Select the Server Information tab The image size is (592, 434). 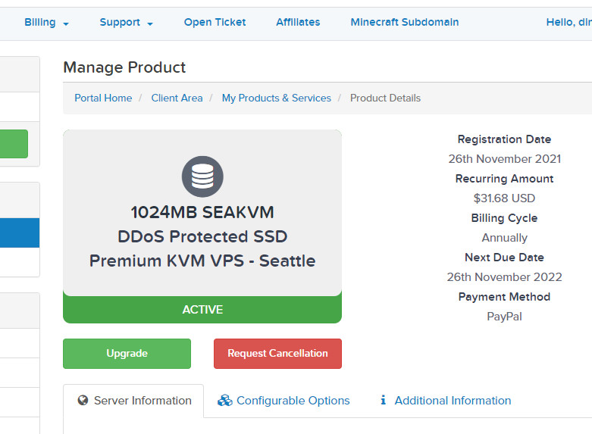coord(143,401)
